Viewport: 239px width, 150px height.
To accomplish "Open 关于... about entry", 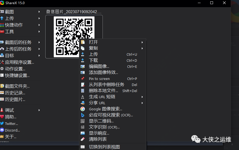I will tap(10, 136).
